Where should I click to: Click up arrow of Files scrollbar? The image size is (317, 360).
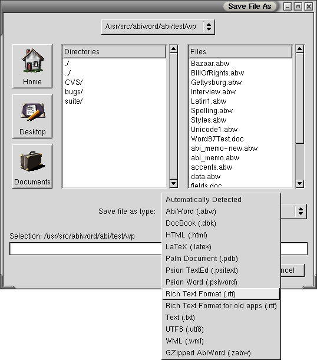point(299,49)
